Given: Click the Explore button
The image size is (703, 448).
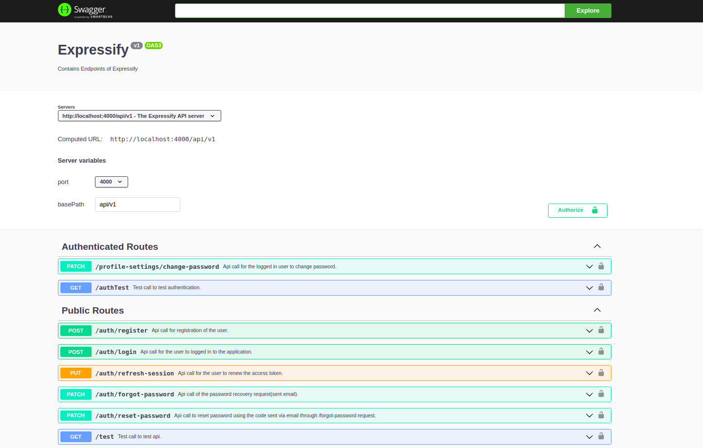Looking at the screenshot, I should [588, 11].
